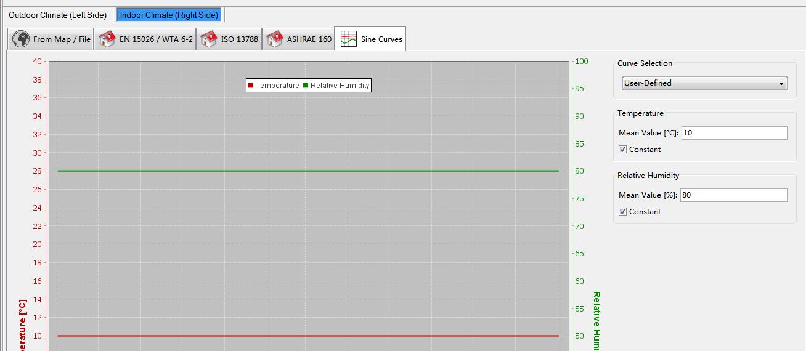Viewport: 806px width, 351px height.
Task: Open the ISO 13788 tab
Action: point(239,39)
